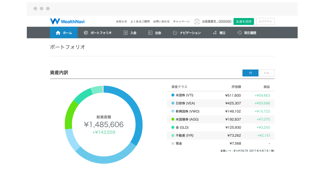Click the 金 (GLD) legend dot

point(173,127)
